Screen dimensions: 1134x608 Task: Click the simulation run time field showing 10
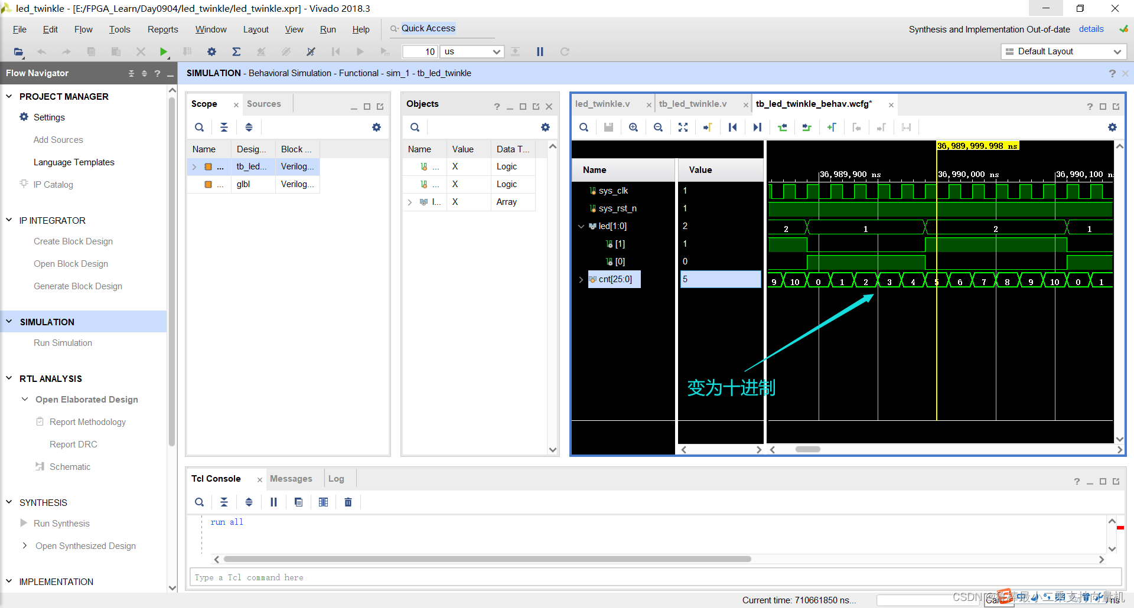click(x=420, y=52)
